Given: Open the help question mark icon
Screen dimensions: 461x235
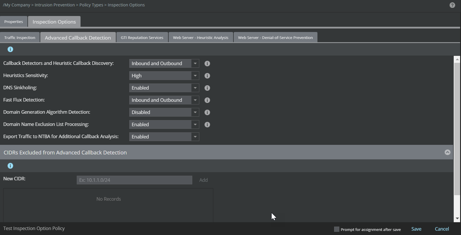Looking at the screenshot, I should tap(452, 5).
